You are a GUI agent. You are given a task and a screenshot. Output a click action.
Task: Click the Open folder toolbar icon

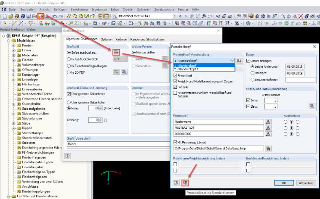click(x=11, y=16)
